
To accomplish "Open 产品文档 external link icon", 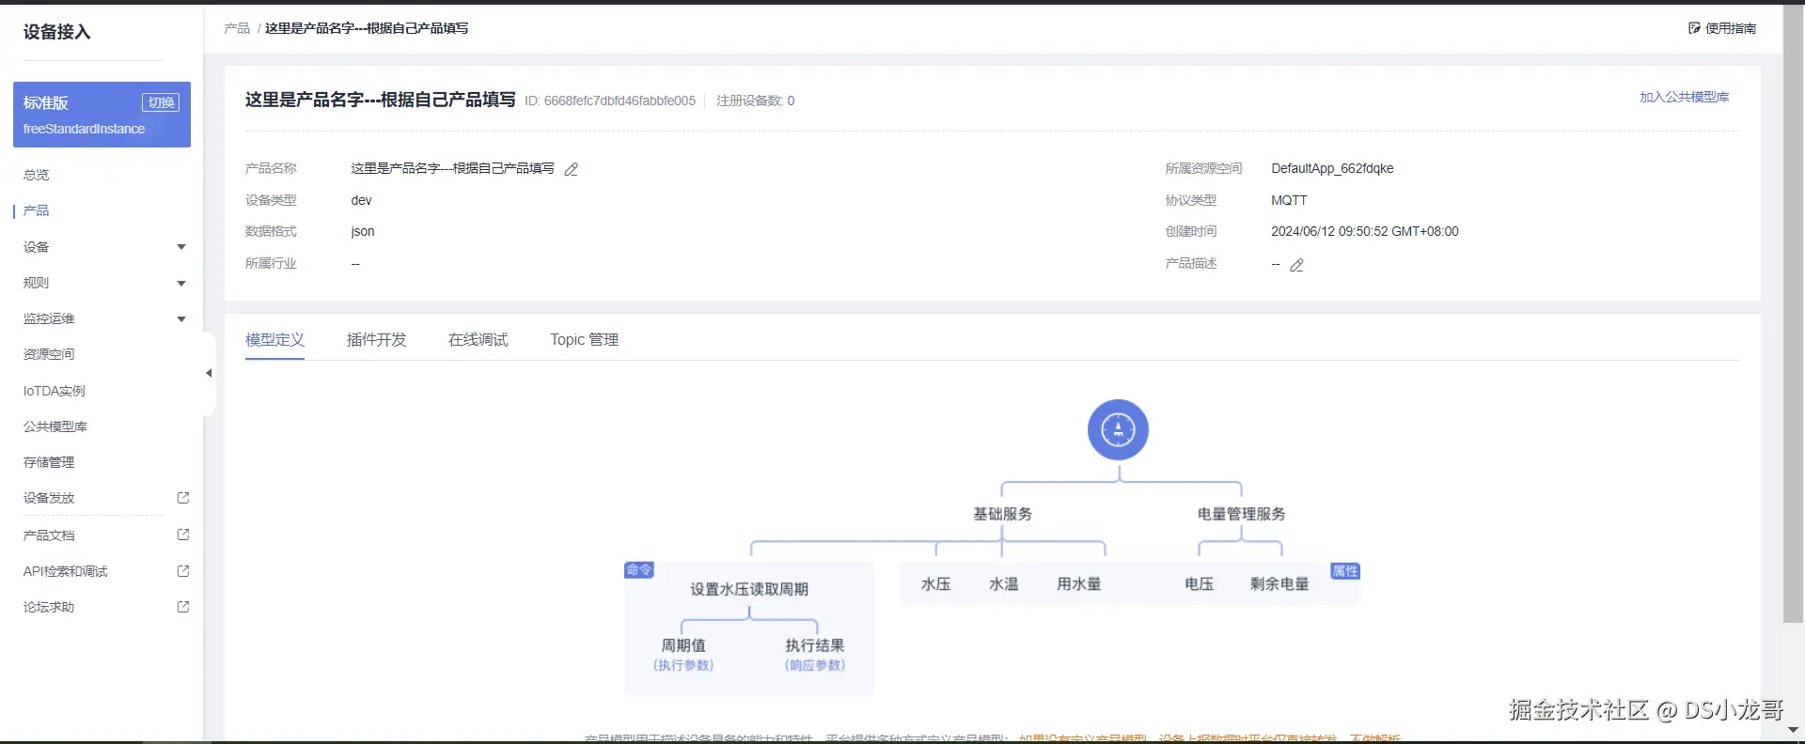I will 183,535.
